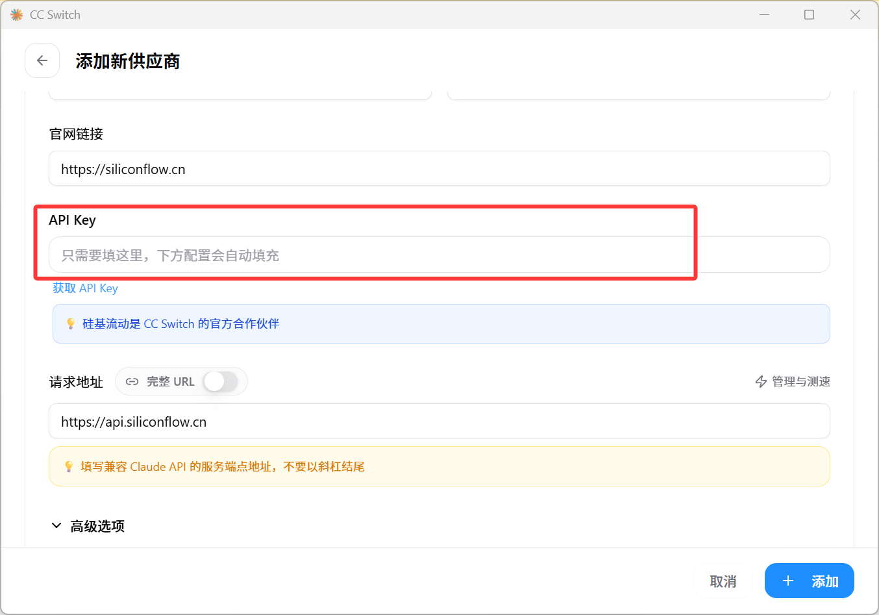
Task: Click the 添加新供应商 page title
Action: click(128, 61)
